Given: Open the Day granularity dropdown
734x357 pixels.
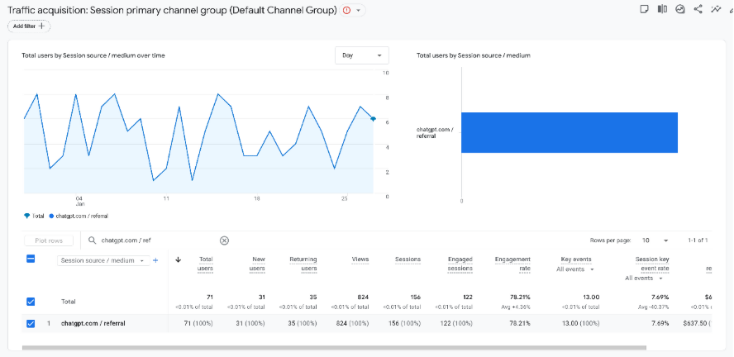Looking at the screenshot, I should 361,55.
